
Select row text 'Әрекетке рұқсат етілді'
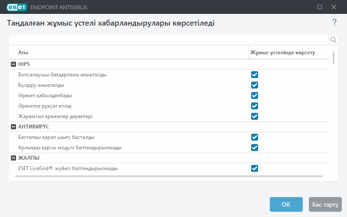pos(45,106)
